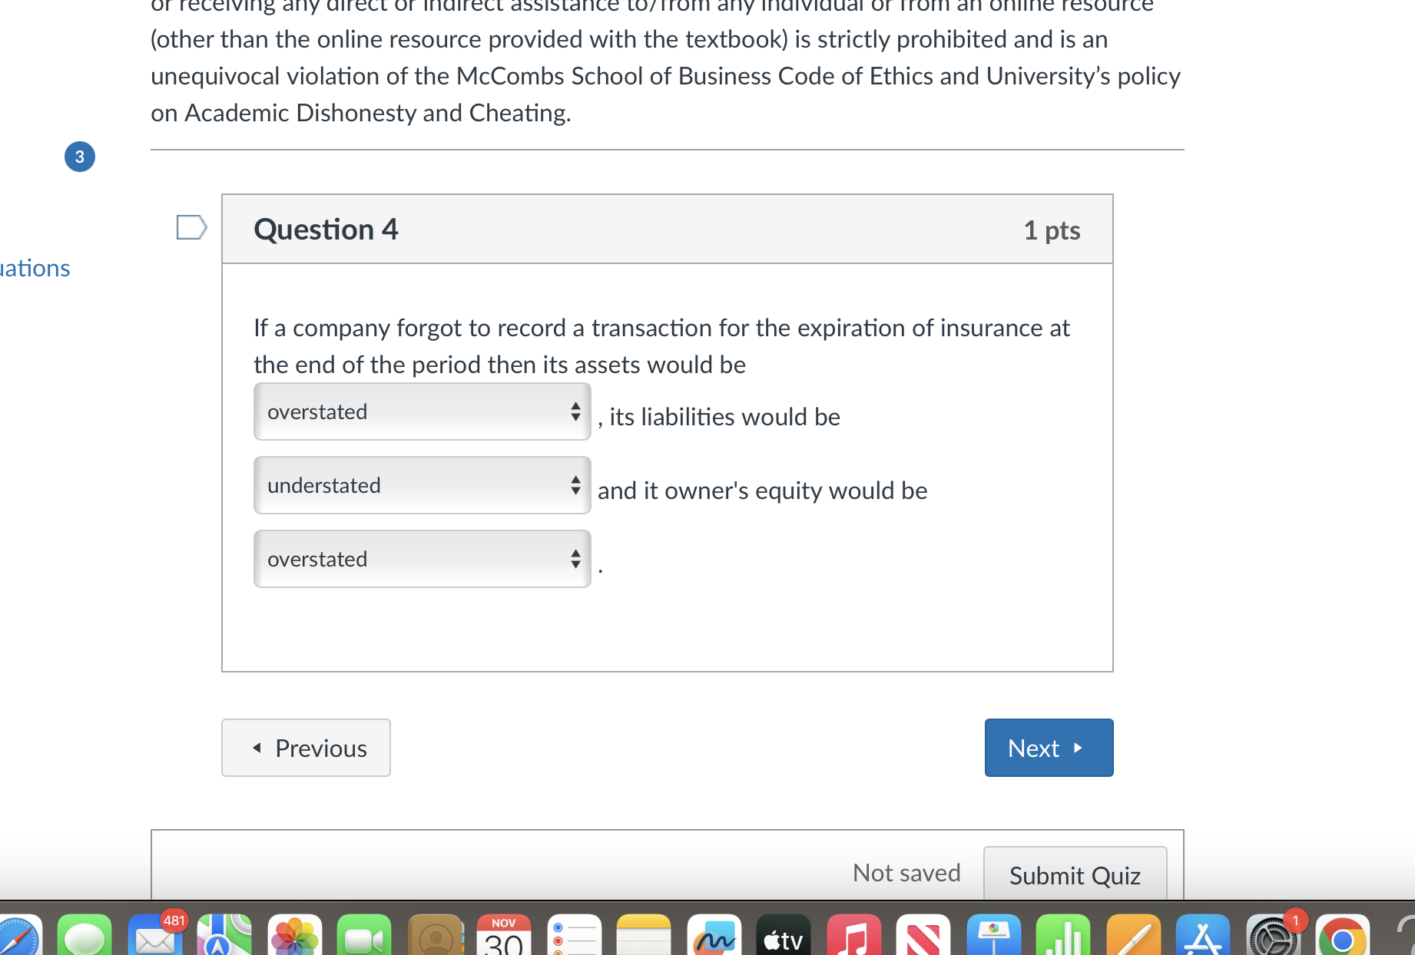Open Apple Music from the dock
Image resolution: width=1415 pixels, height=955 pixels.
click(x=854, y=937)
